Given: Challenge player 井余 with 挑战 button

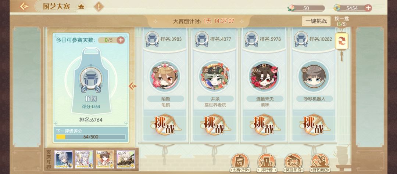Looking at the screenshot, I should [215, 125].
